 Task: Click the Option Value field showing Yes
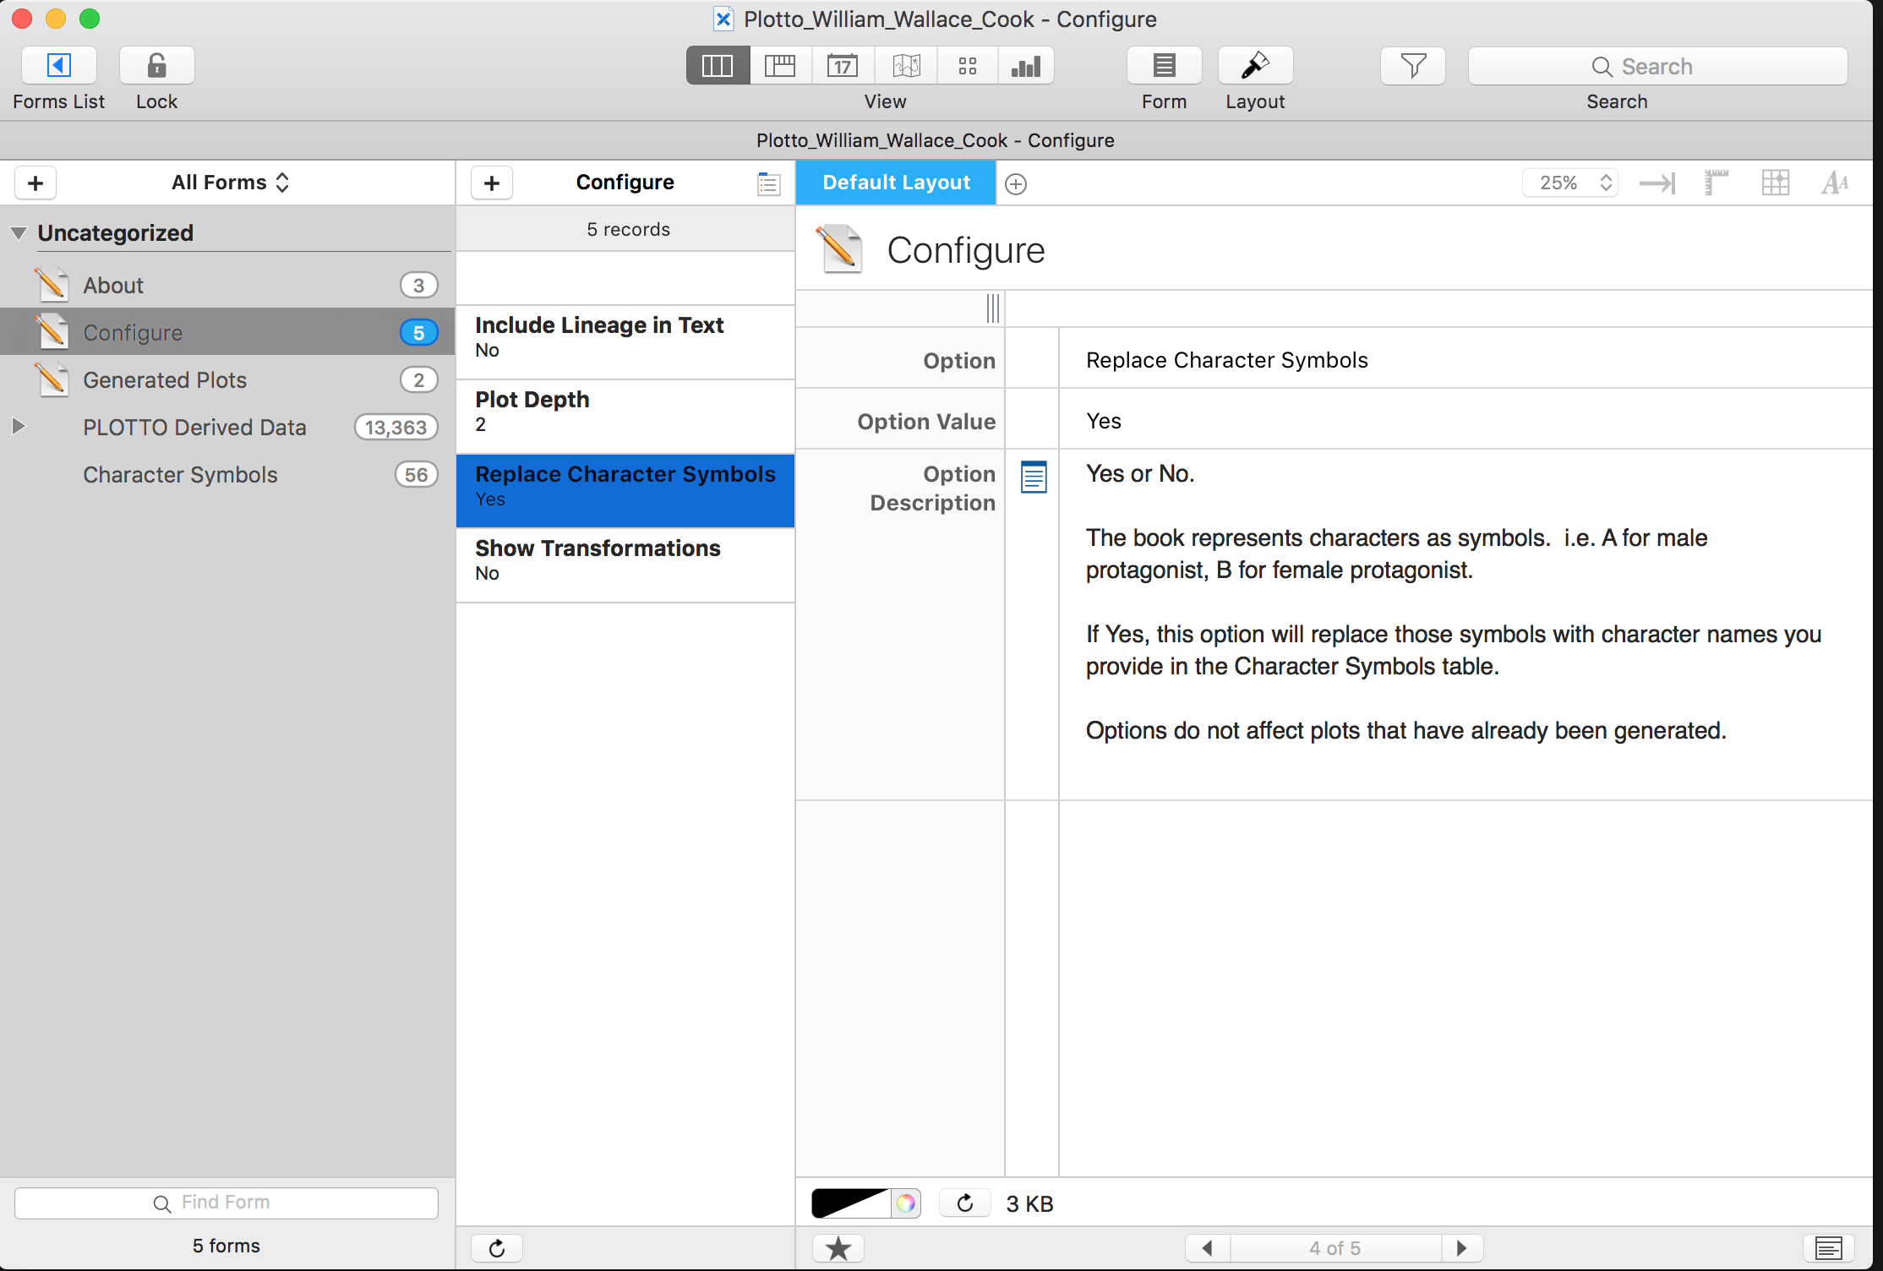pos(1465,420)
